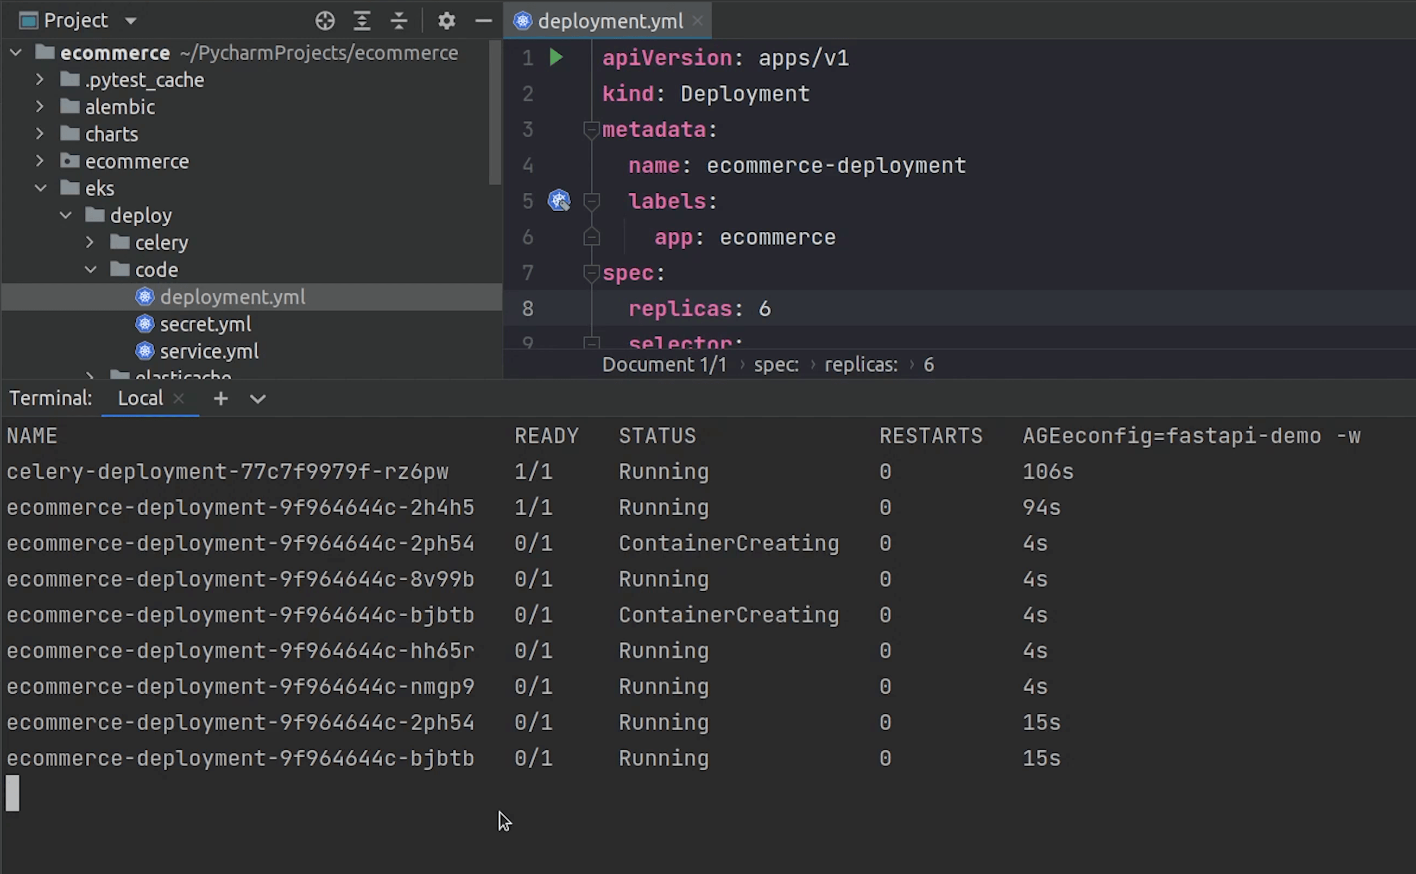Viewport: 1416px width, 874px height.
Task: Expand the celery folder
Action: coord(90,242)
